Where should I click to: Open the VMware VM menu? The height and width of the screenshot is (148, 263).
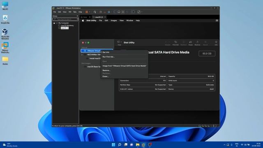[x=70, y=12]
